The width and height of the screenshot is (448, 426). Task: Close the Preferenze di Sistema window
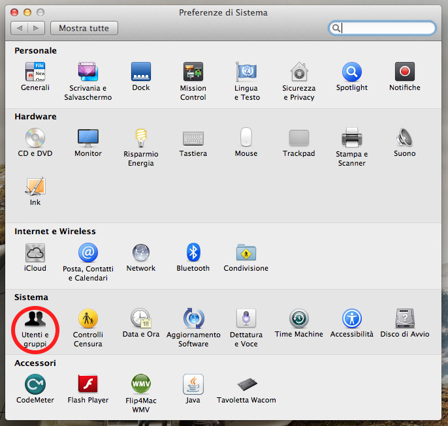14,12
